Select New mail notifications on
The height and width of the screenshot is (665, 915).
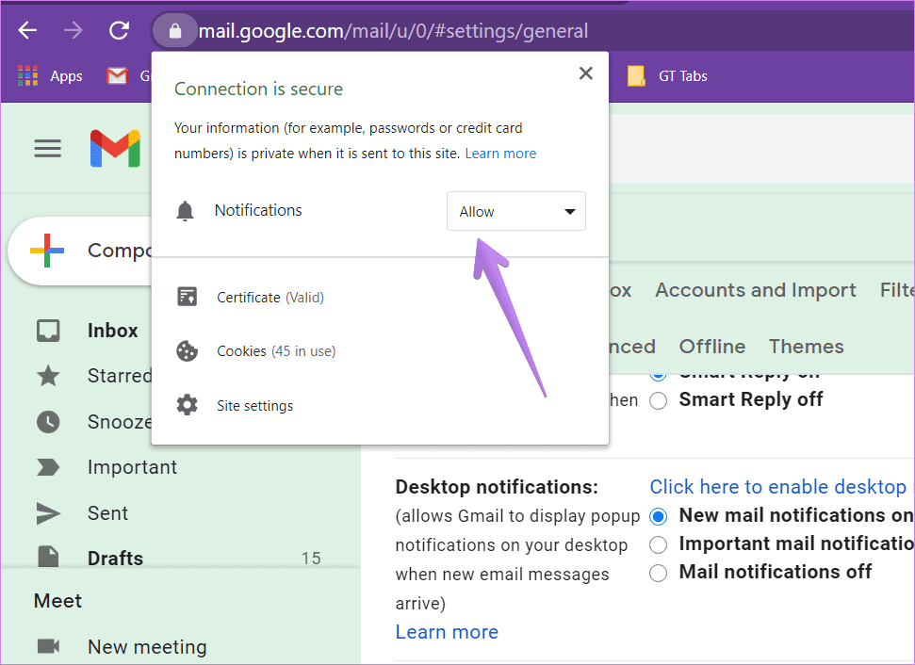click(659, 516)
